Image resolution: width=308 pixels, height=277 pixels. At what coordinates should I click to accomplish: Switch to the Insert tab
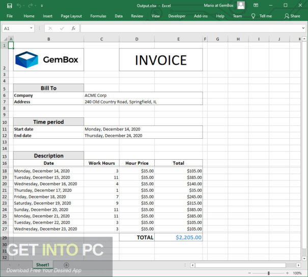(x=47, y=16)
